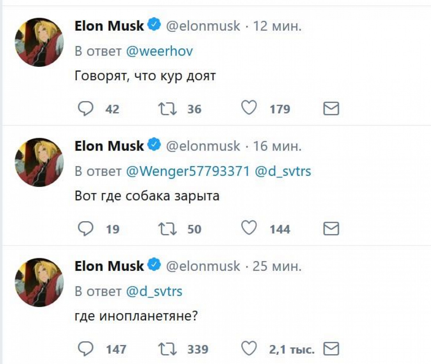431x364 pixels.
Task: Click envelope icon on 'Вот где собака зарыта' tweet
Action: (331, 229)
